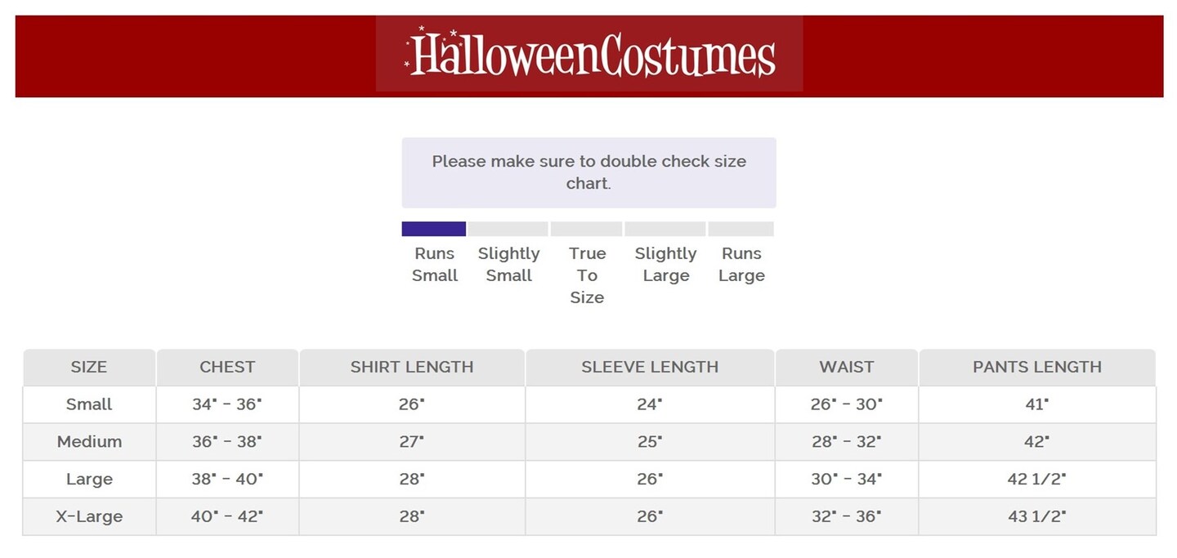Viewport: 1177px width, 558px height.
Task: Click the Slightly Small fit segment
Action: (x=508, y=229)
